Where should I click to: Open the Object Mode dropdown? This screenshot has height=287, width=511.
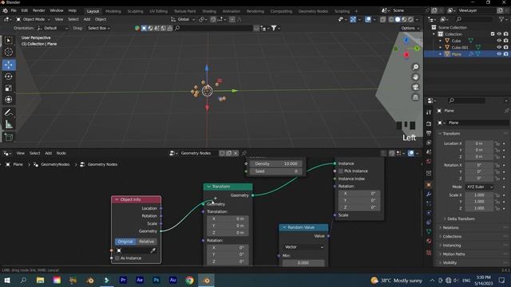[33, 19]
